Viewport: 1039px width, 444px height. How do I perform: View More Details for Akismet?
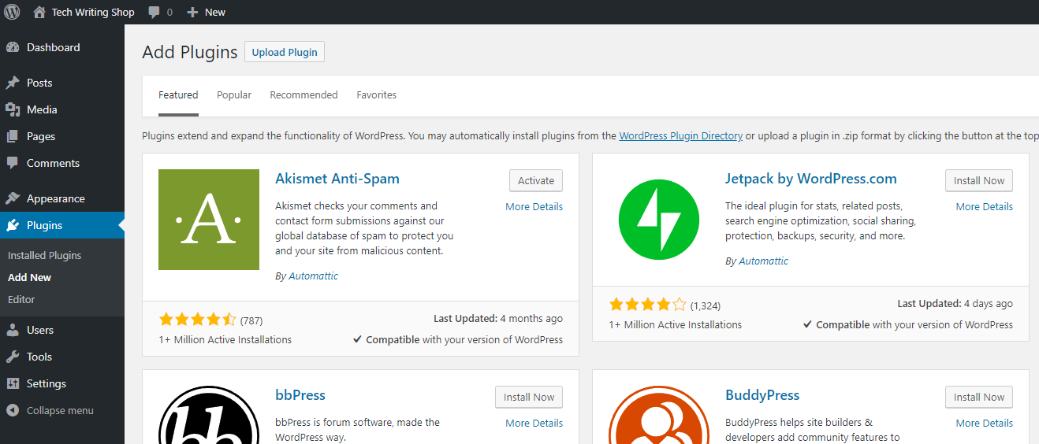[x=534, y=207]
